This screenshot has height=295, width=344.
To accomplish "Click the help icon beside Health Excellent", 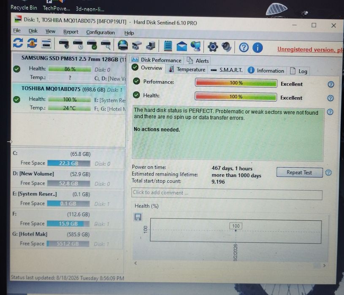I will click(x=330, y=98).
